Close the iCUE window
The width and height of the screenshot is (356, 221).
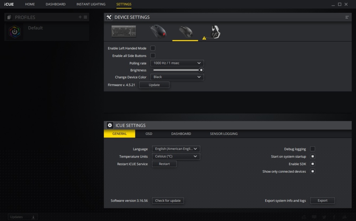[346, 4]
